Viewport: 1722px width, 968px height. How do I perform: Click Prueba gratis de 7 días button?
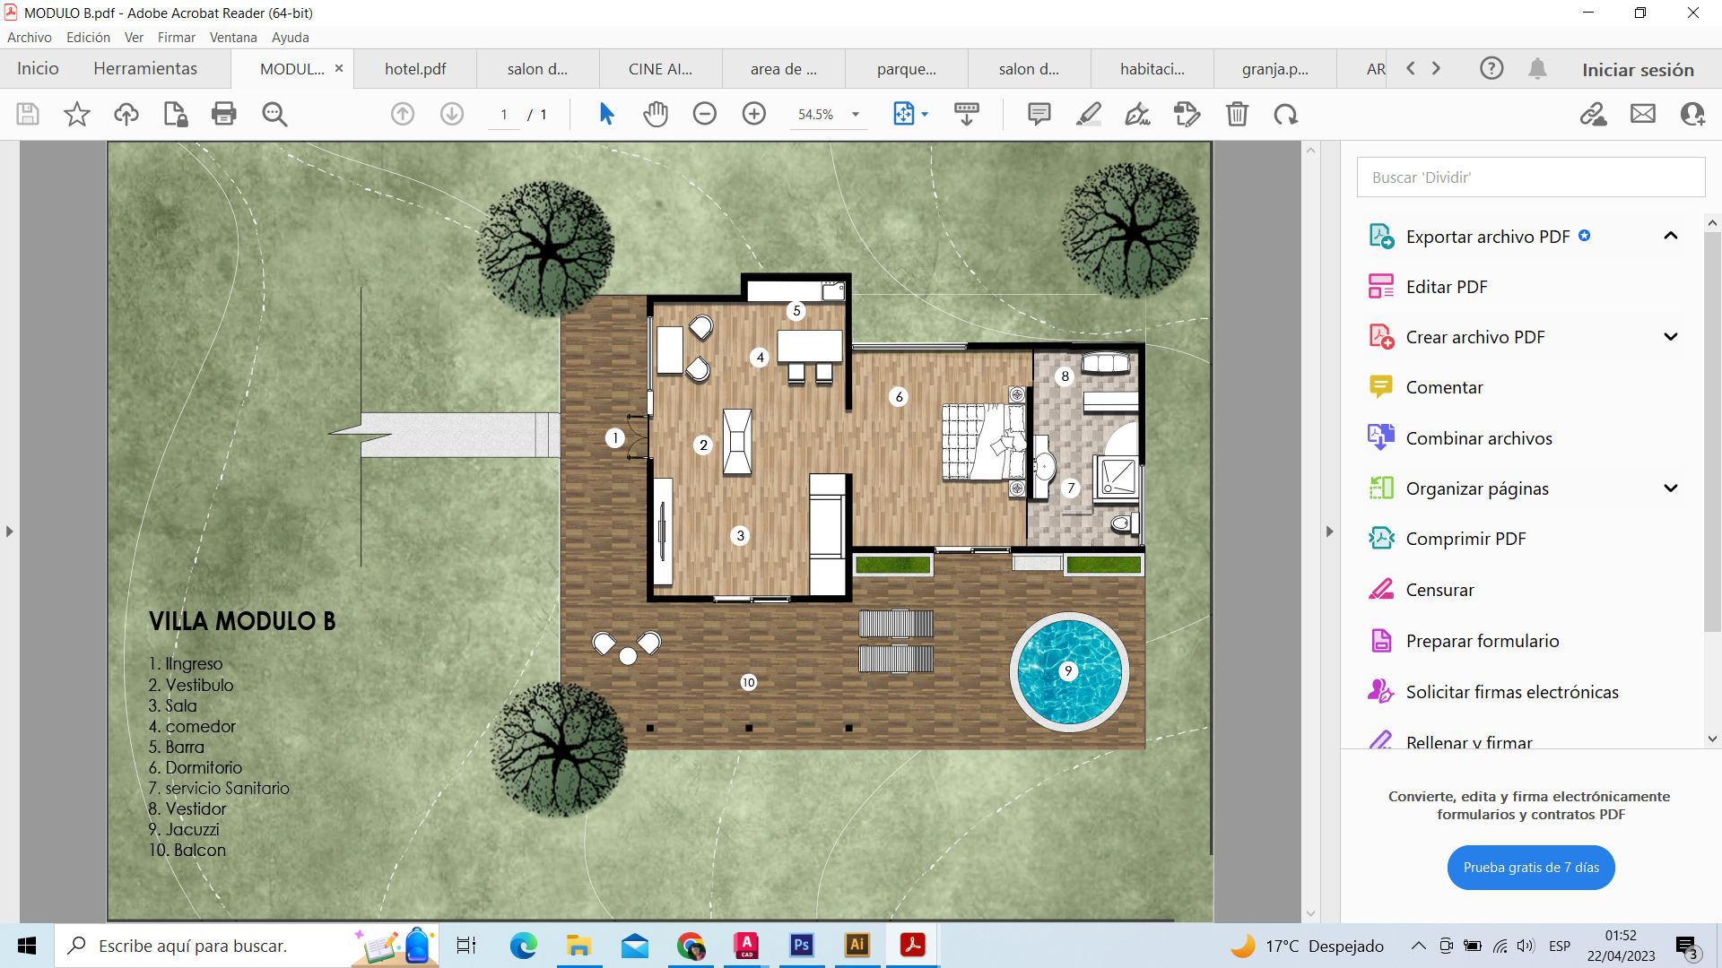(1530, 868)
